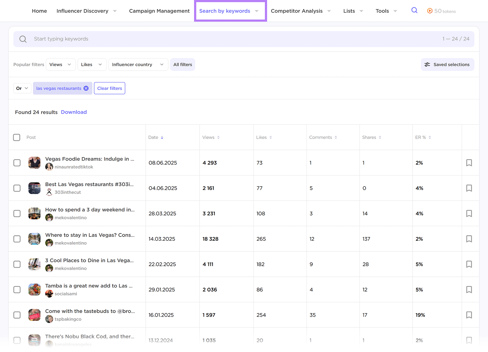Open the Influencer country filter dropdown
The height and width of the screenshot is (352, 488).
(138, 64)
